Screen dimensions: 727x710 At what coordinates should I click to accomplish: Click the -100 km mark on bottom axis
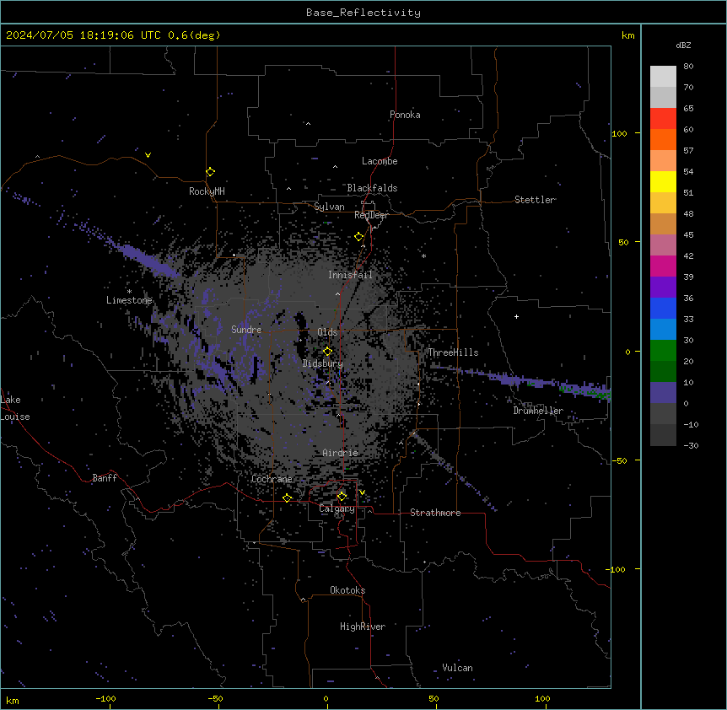click(105, 698)
